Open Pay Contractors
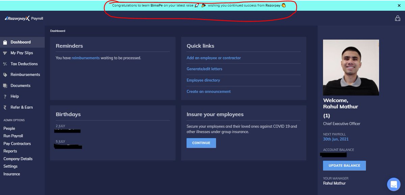The image size is (405, 195). (x=17, y=144)
